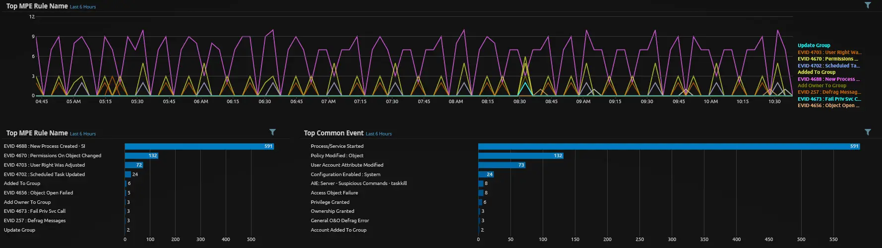
Task: Toggle EVID 4673 : Fail Priv Svc C... legend entry
Action: tap(829, 99)
